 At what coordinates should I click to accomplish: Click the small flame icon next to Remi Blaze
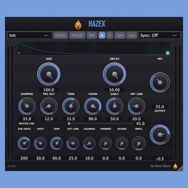click(x=175, y=166)
